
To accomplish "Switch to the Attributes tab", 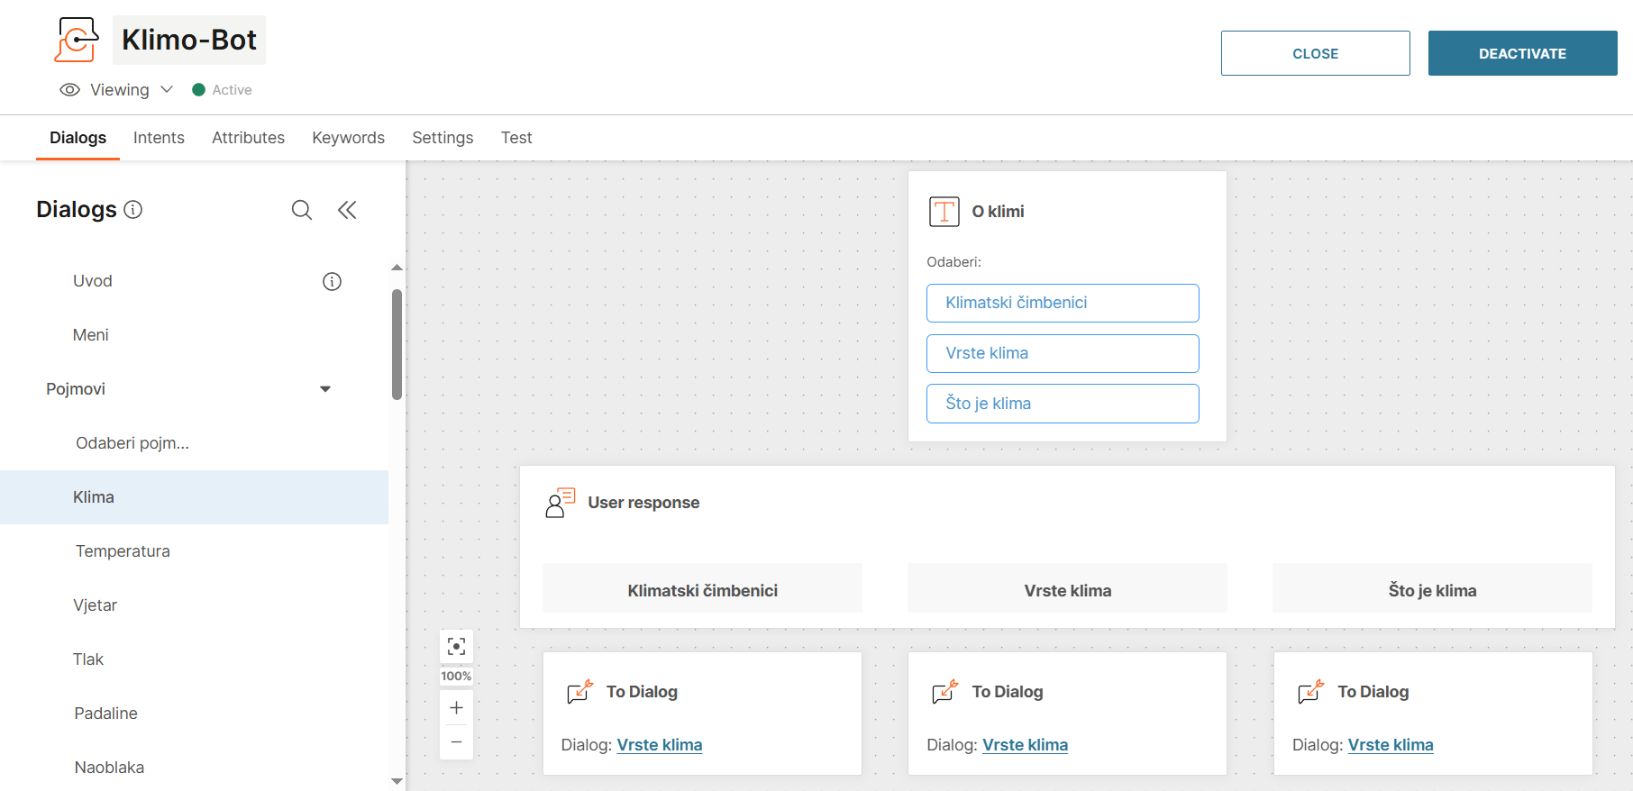I will click(248, 138).
